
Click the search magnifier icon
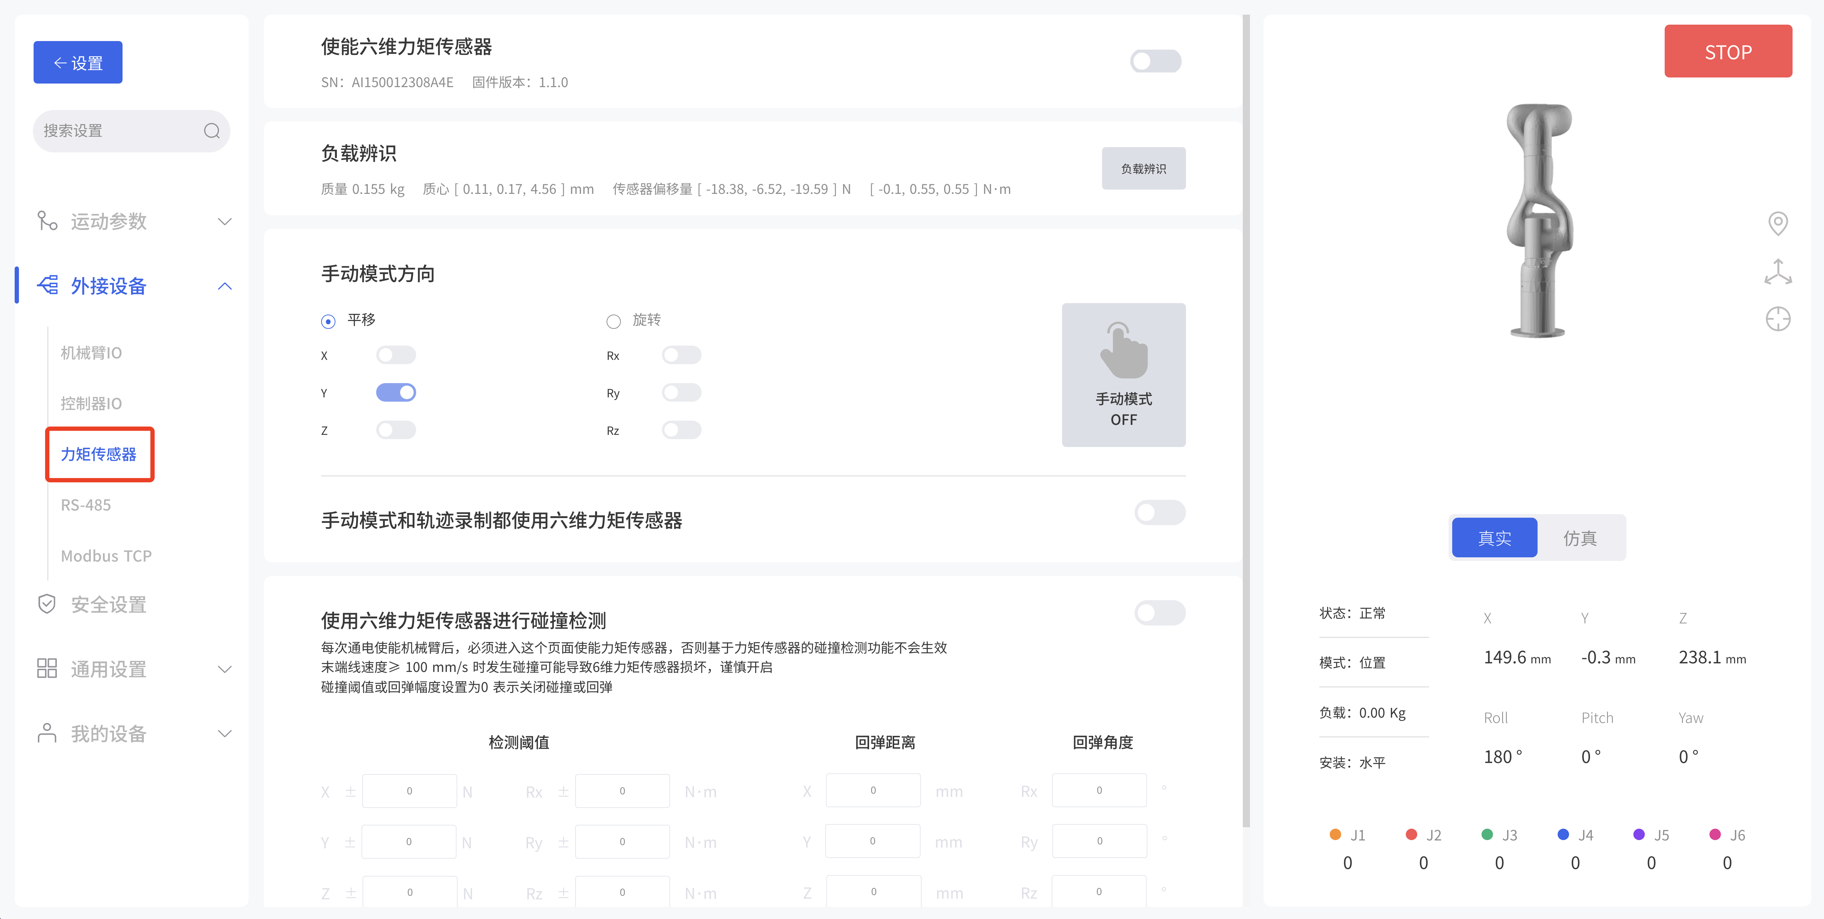[212, 131]
